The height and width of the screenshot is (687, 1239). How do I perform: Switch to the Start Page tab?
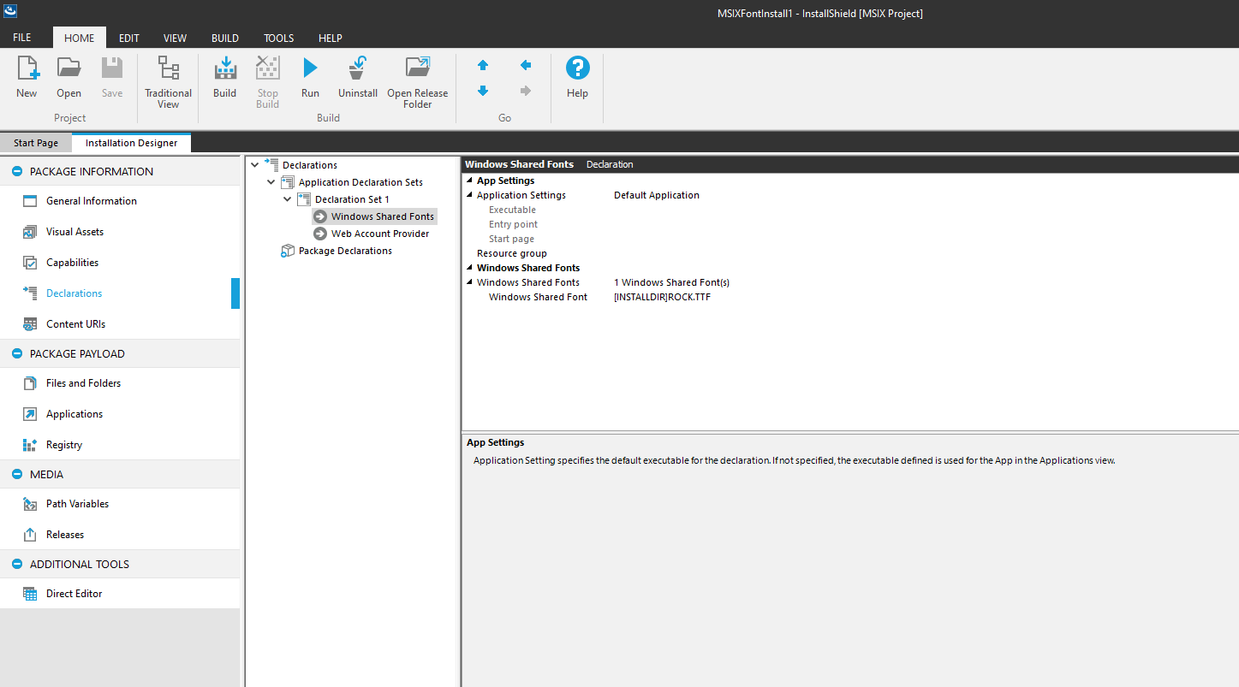point(36,143)
